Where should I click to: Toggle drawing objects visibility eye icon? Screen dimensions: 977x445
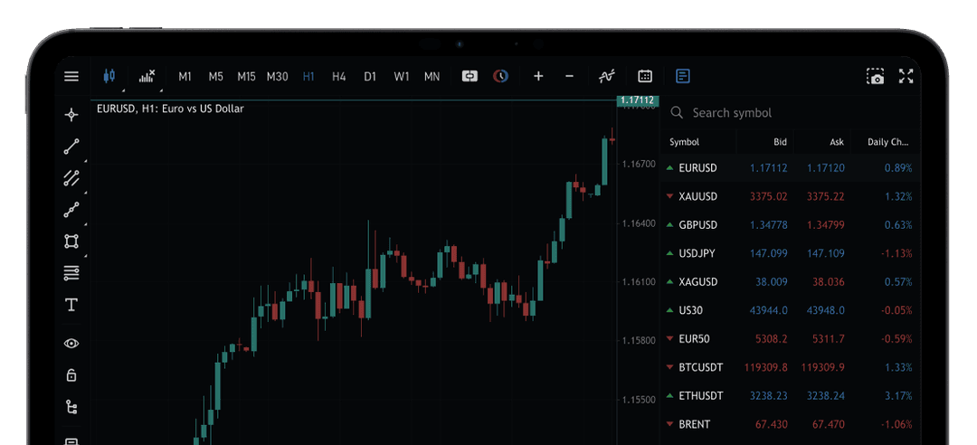71,344
